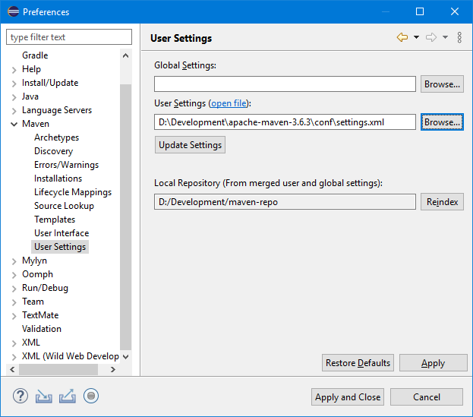Expand the Help tree node

tap(14, 70)
